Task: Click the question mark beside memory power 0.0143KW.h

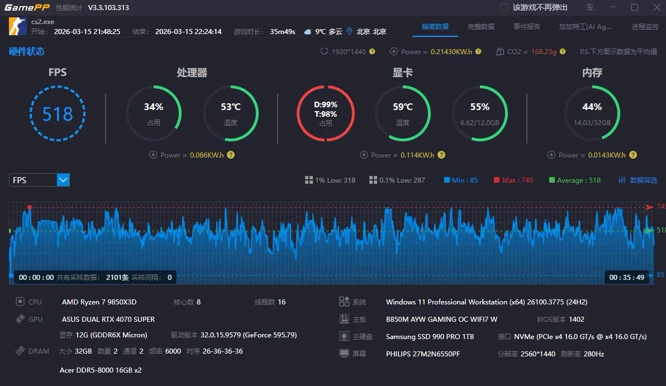Action: coord(633,155)
